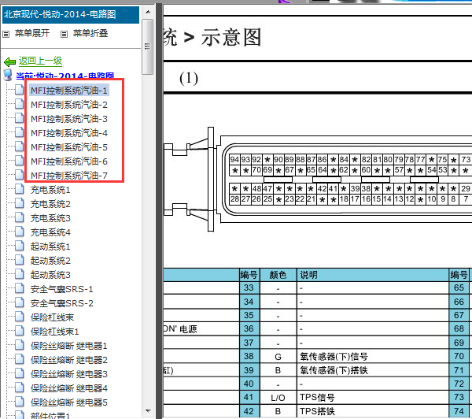Open MFI控制系统汽油-5 diagram
The height and width of the screenshot is (419, 472).
tap(69, 147)
